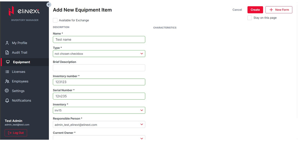
Task: Click the admin_test@test.com email text
Action: (17, 125)
